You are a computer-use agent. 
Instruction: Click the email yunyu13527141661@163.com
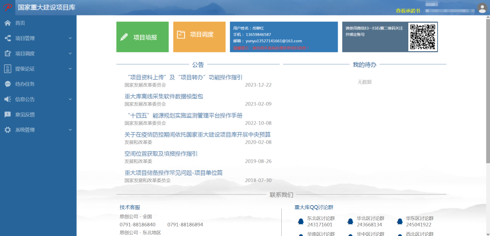coord(274,41)
